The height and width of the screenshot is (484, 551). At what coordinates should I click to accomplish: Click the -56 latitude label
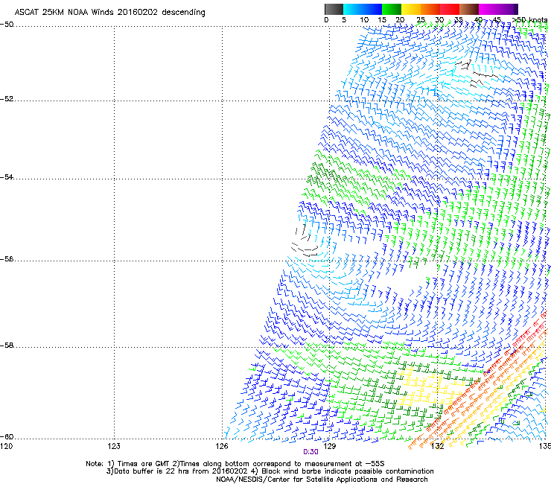coord(7,258)
